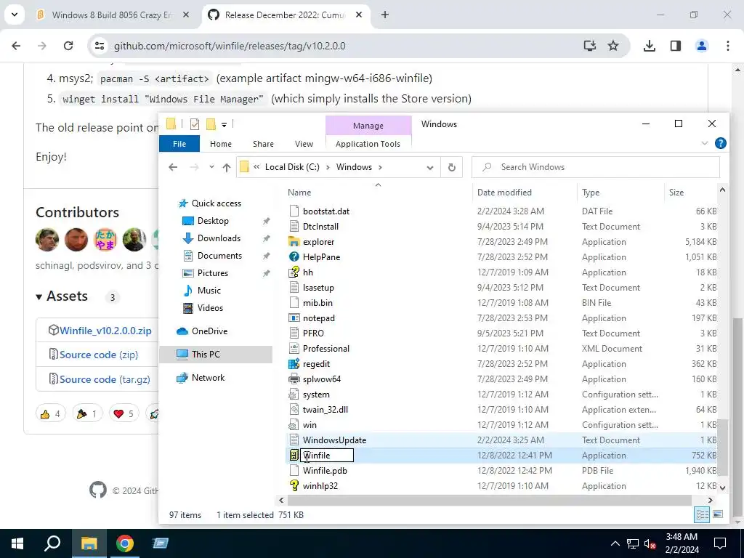
Task: Click the heart reaction button
Action: point(124,413)
